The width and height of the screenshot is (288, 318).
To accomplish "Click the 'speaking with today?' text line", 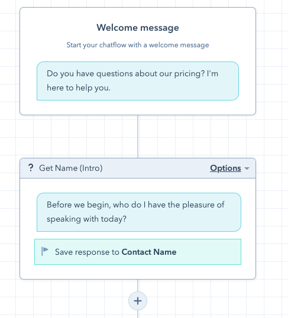I will click(86, 219).
